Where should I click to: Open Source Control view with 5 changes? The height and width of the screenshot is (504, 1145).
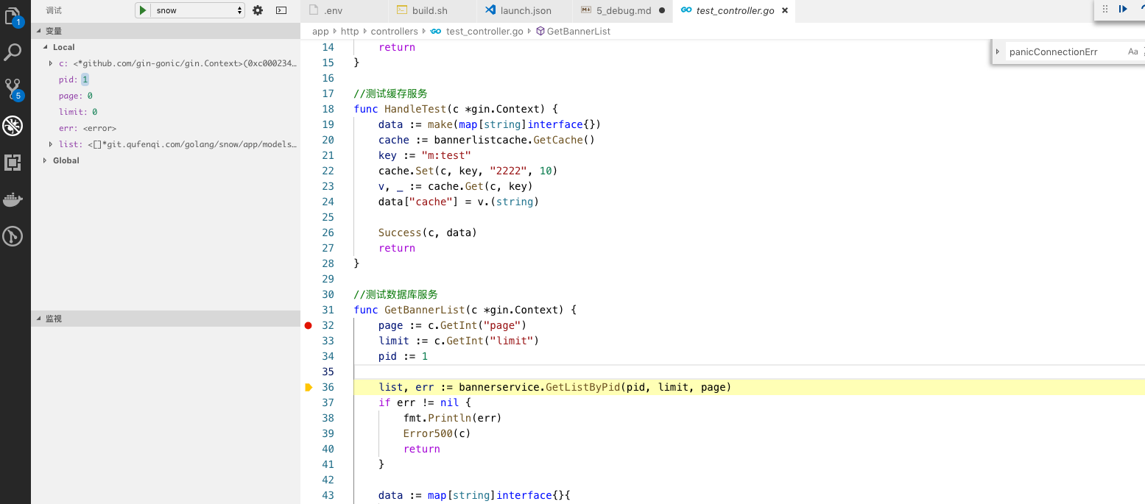click(13, 89)
